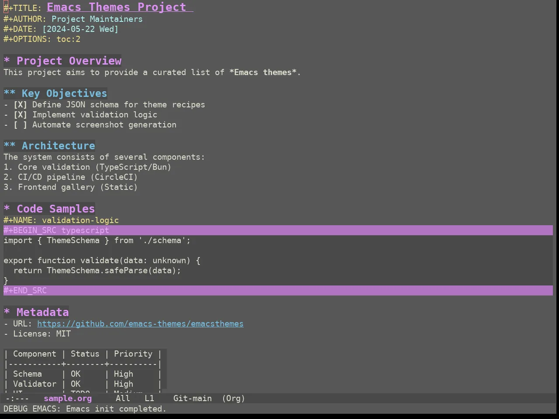
Task: Open the github emacs-themes URL link
Action: pos(140,324)
